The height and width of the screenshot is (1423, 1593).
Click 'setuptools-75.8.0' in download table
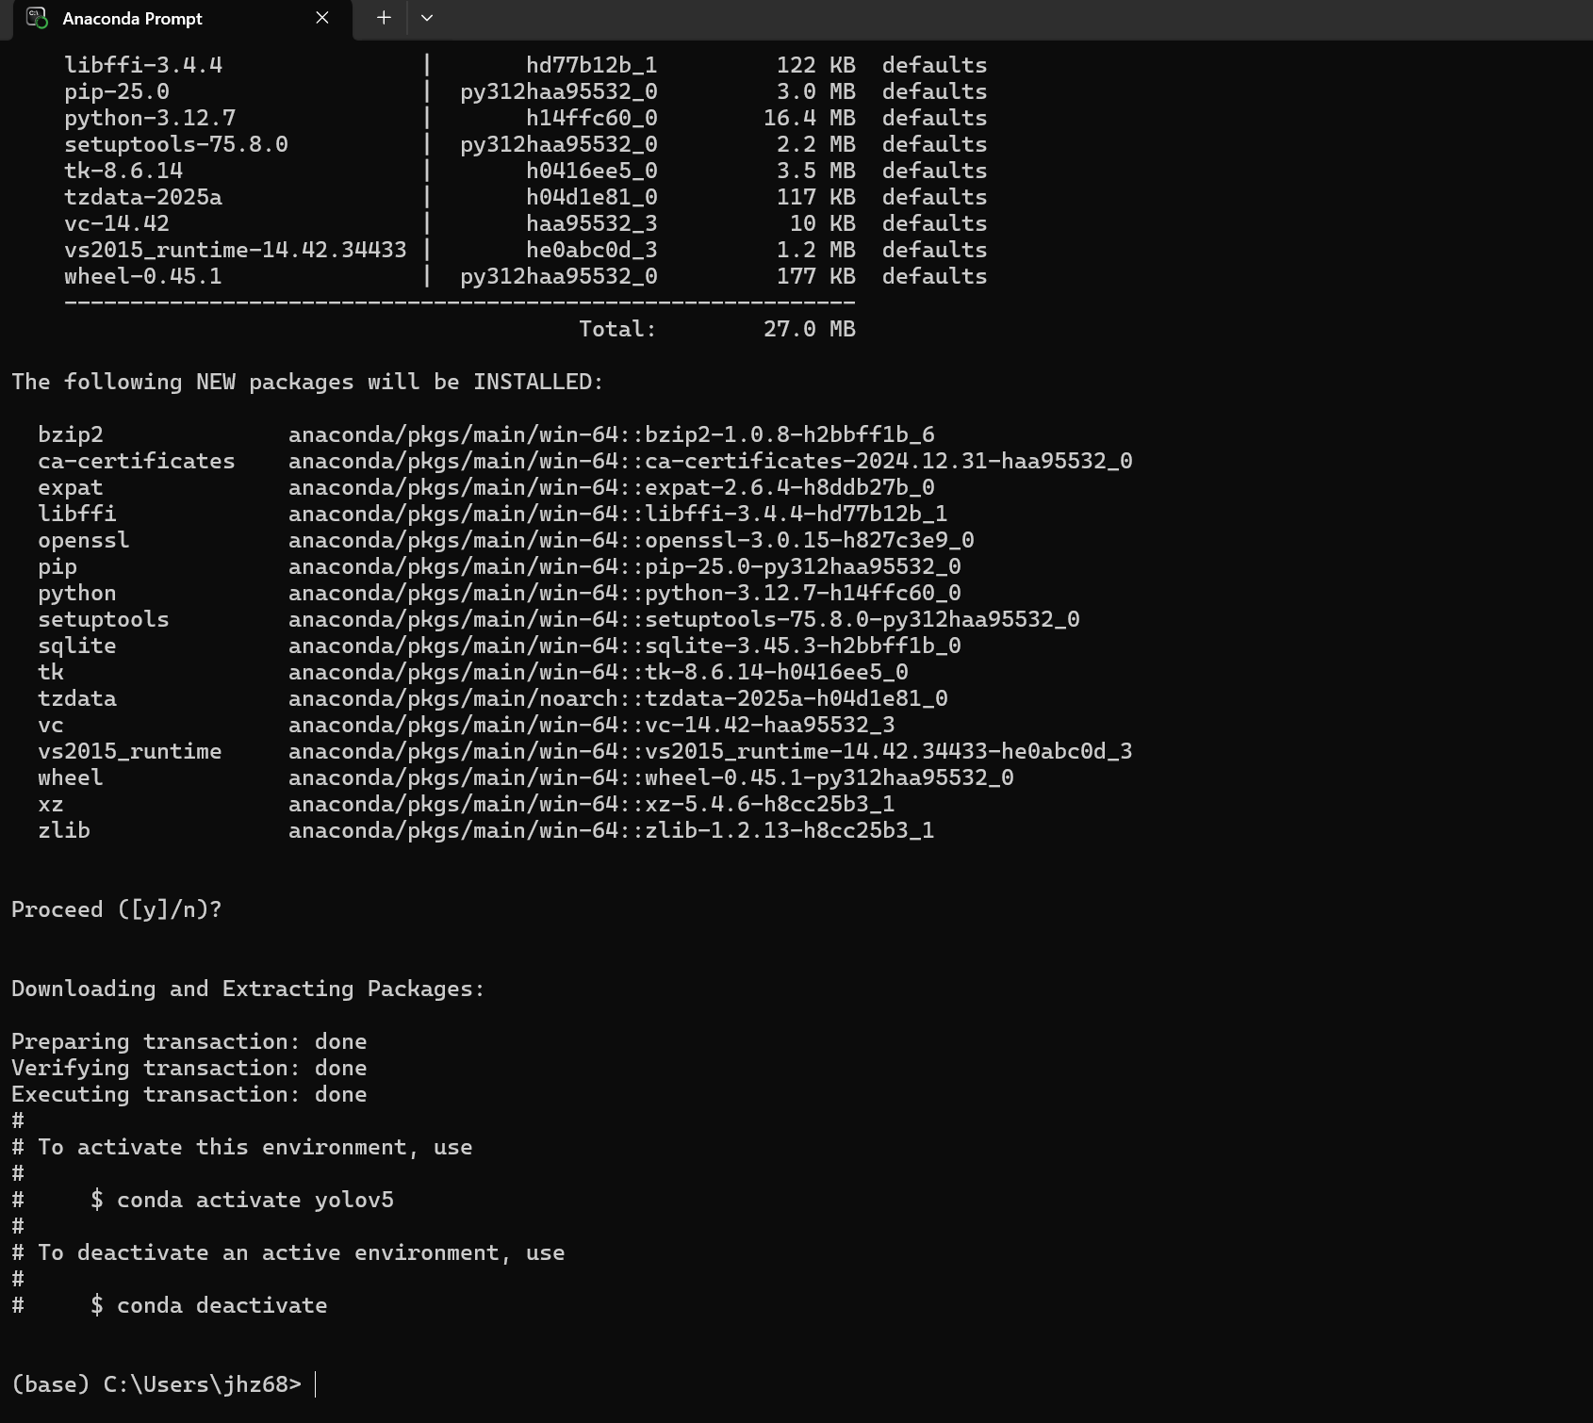[x=176, y=144]
